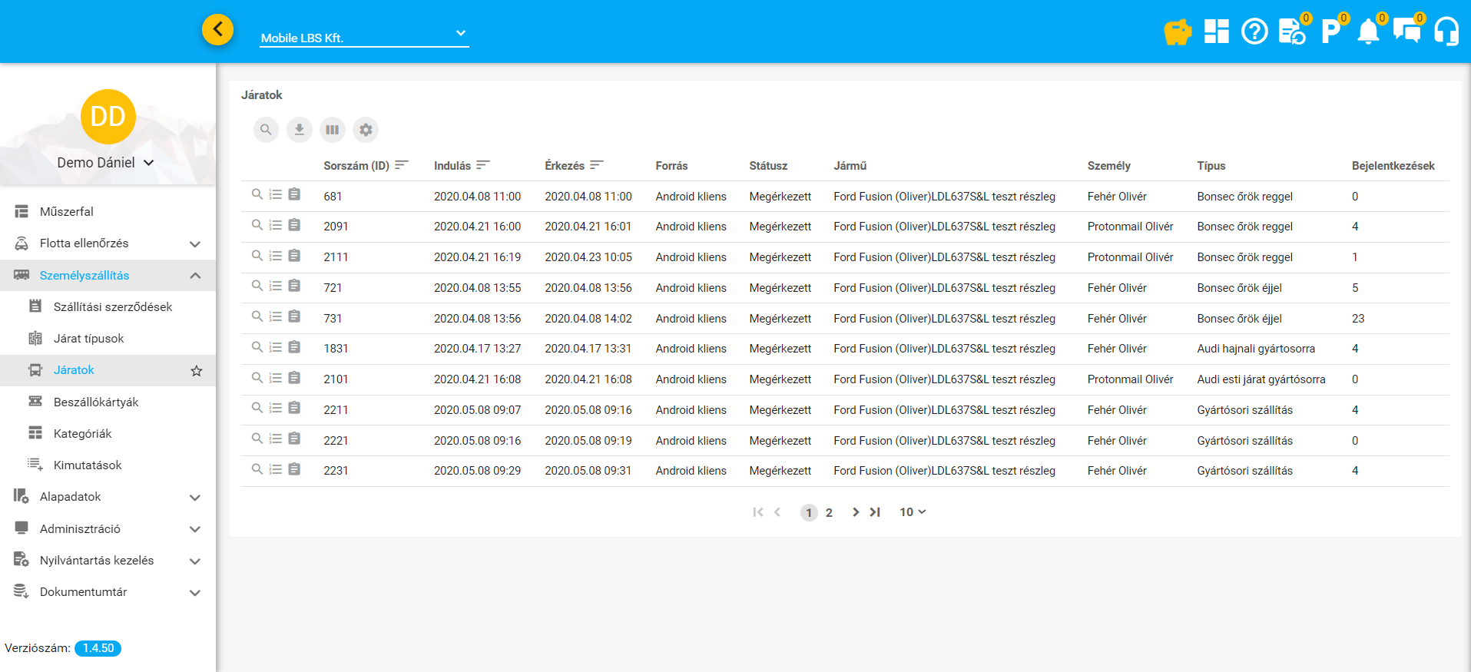Go to page 2 of results
This screenshot has height=672, width=1471.
pos(829,513)
